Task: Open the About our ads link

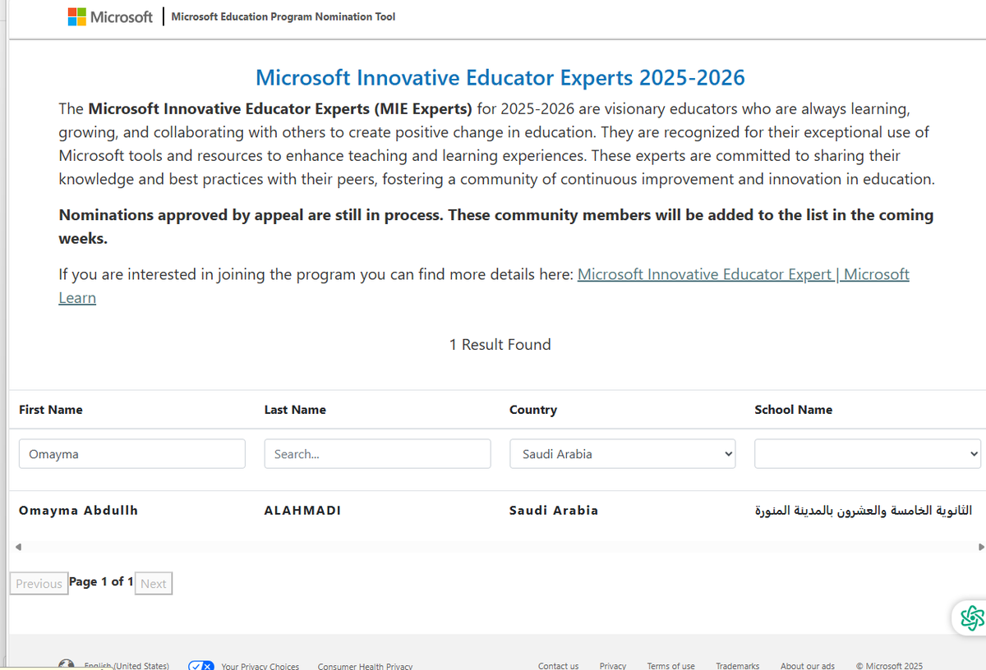Action: [x=808, y=666]
